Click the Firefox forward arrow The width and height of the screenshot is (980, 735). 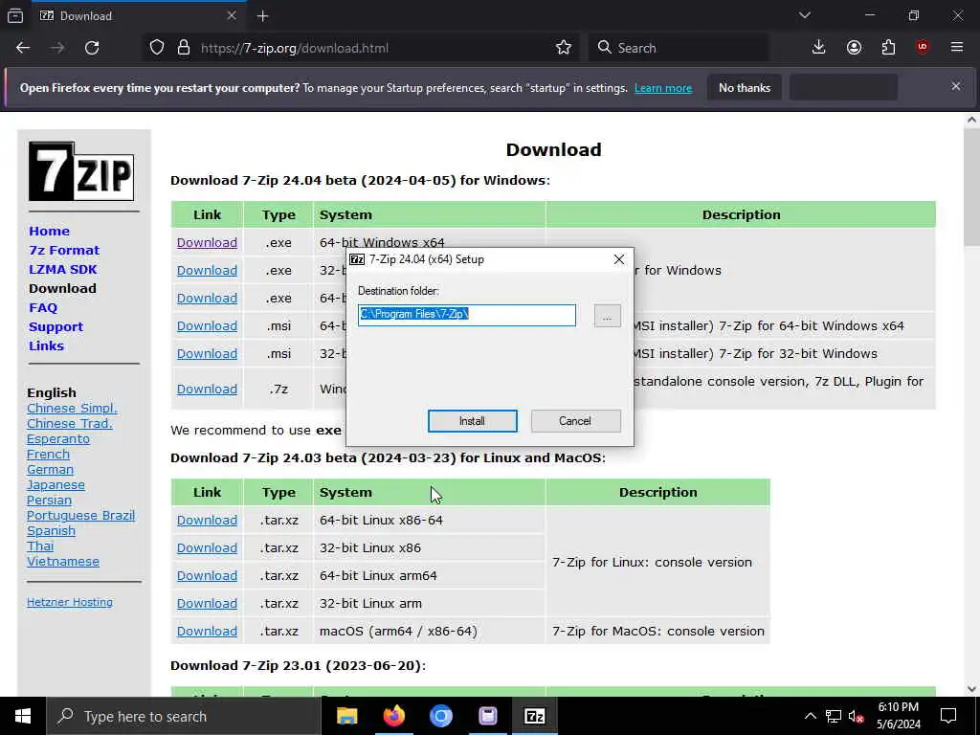[x=57, y=48]
